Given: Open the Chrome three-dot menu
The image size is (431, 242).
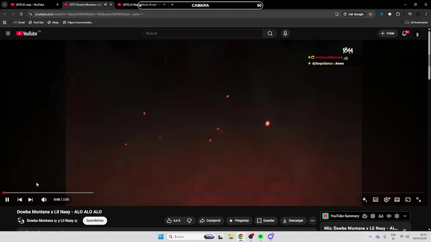Looking at the screenshot, I should pyautogui.click(x=426, y=14).
